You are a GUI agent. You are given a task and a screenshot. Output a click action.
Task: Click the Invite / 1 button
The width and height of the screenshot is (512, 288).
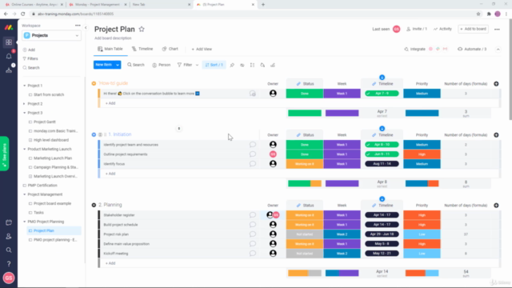416,29
